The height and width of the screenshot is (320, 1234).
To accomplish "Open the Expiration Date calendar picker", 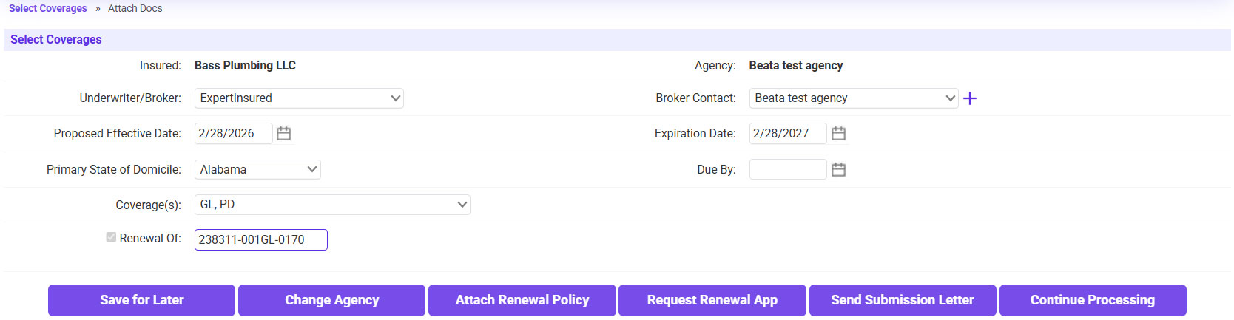I will [838, 134].
